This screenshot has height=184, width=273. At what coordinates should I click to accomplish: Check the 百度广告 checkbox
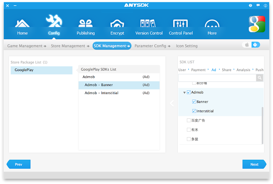[x=189, y=121]
